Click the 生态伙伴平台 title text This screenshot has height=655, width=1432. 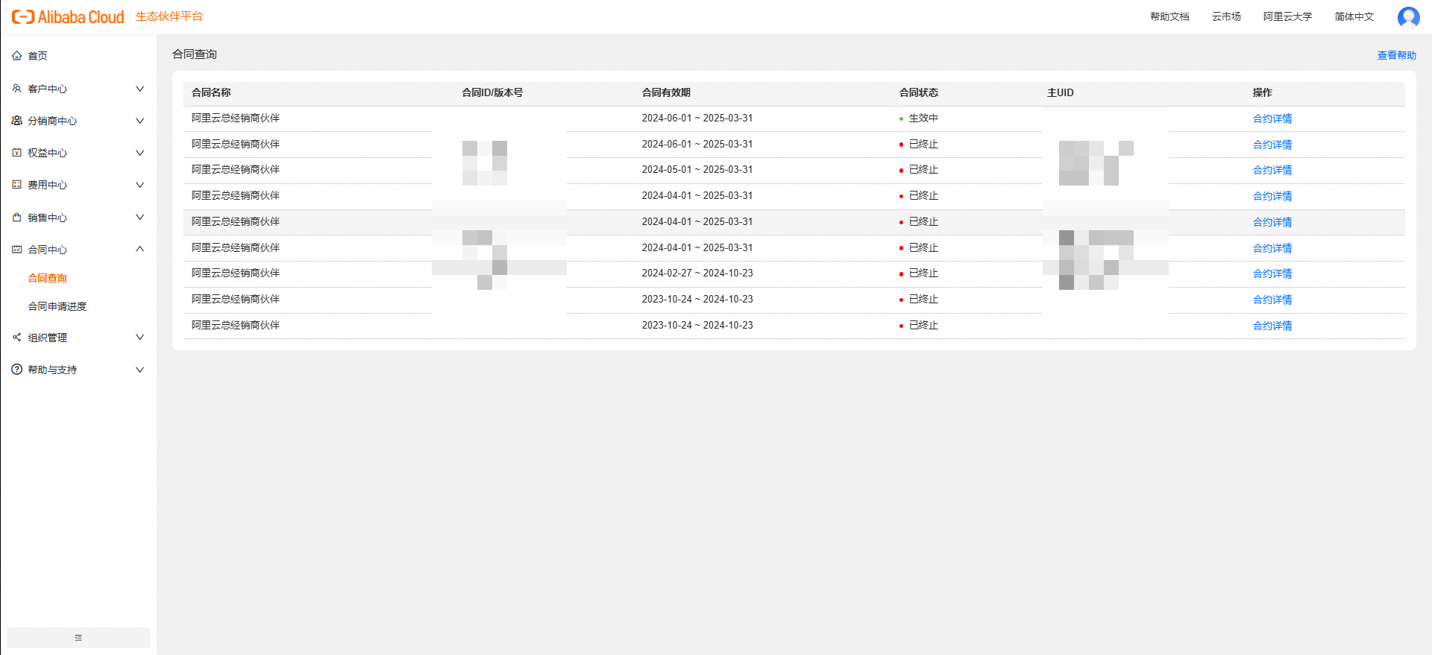[169, 16]
